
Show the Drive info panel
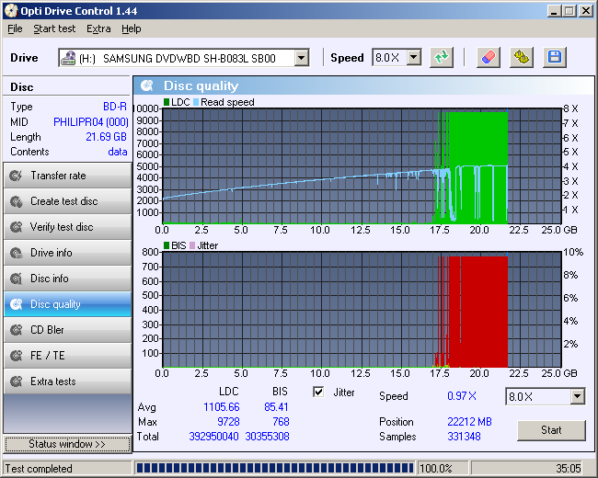tap(67, 253)
